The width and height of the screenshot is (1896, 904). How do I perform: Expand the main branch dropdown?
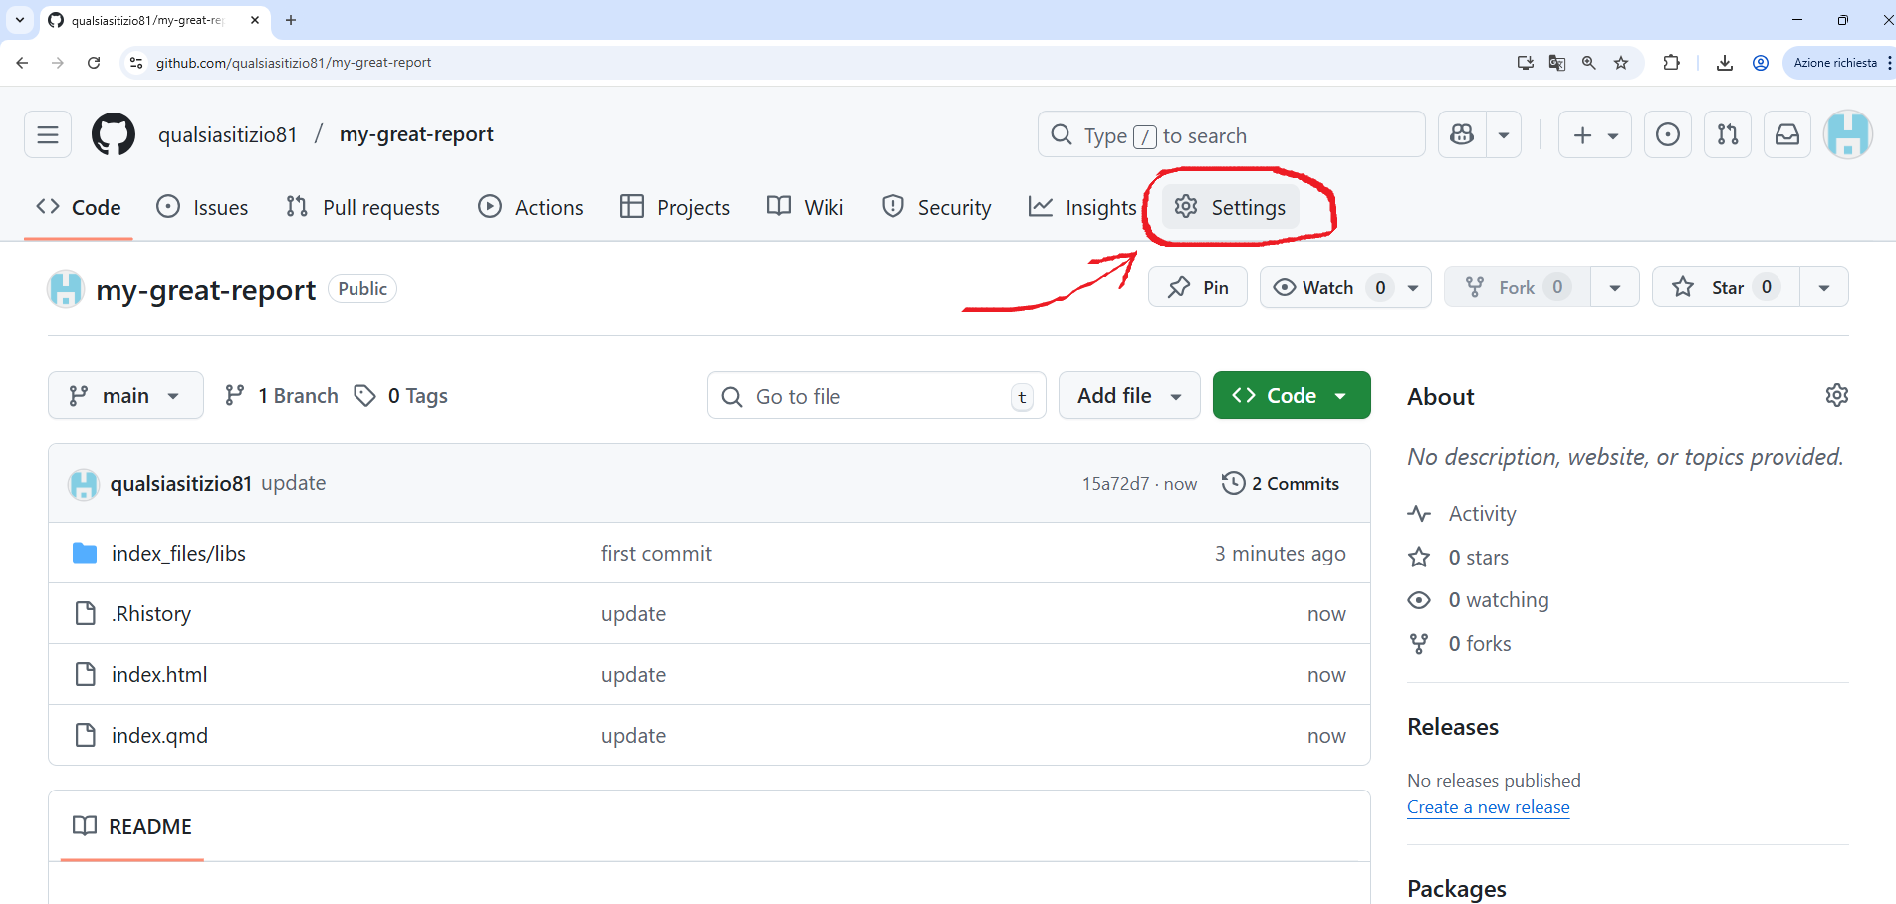(125, 395)
